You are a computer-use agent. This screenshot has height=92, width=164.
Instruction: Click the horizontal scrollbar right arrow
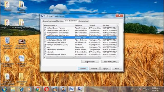115,57
